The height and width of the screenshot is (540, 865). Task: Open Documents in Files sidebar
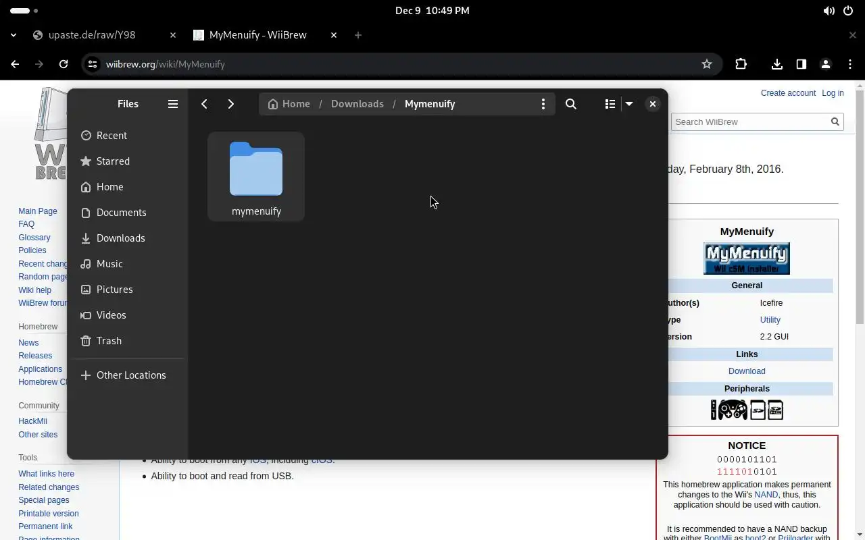tap(128, 213)
